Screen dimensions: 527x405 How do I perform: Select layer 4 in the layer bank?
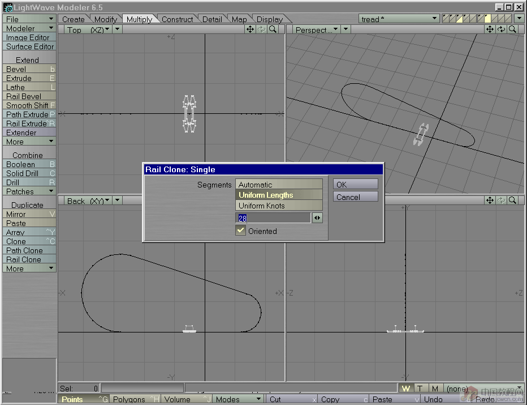point(467,19)
